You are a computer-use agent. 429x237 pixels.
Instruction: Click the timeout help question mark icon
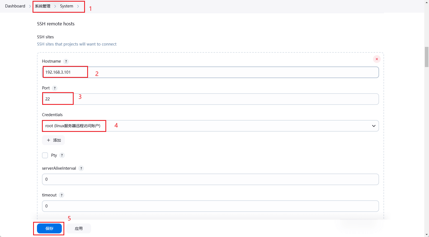pos(62,195)
